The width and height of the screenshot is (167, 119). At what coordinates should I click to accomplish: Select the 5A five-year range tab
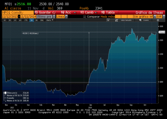pos(36,20)
